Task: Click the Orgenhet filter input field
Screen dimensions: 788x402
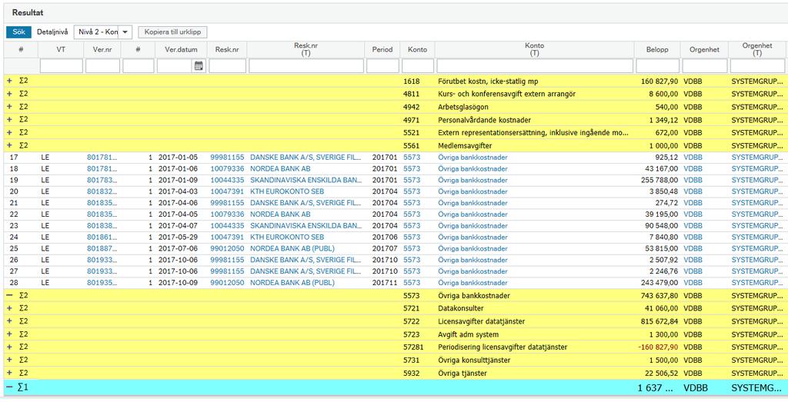Action: tap(705, 66)
